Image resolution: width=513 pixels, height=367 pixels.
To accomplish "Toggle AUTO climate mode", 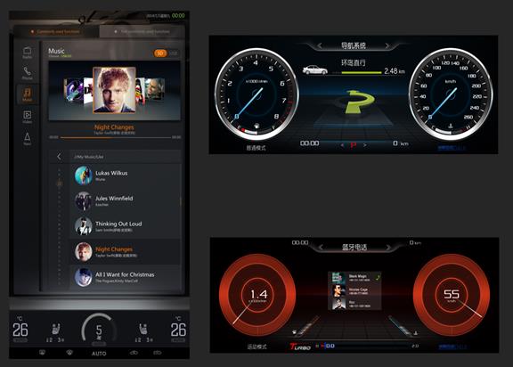I will coord(99,354).
